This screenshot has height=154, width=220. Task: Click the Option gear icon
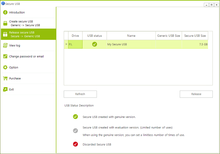pyautogui.click(x=5, y=67)
